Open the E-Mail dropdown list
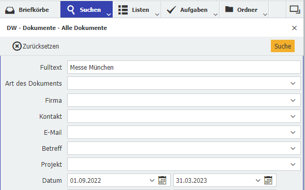Screen dimensions: 305x190 [293, 132]
